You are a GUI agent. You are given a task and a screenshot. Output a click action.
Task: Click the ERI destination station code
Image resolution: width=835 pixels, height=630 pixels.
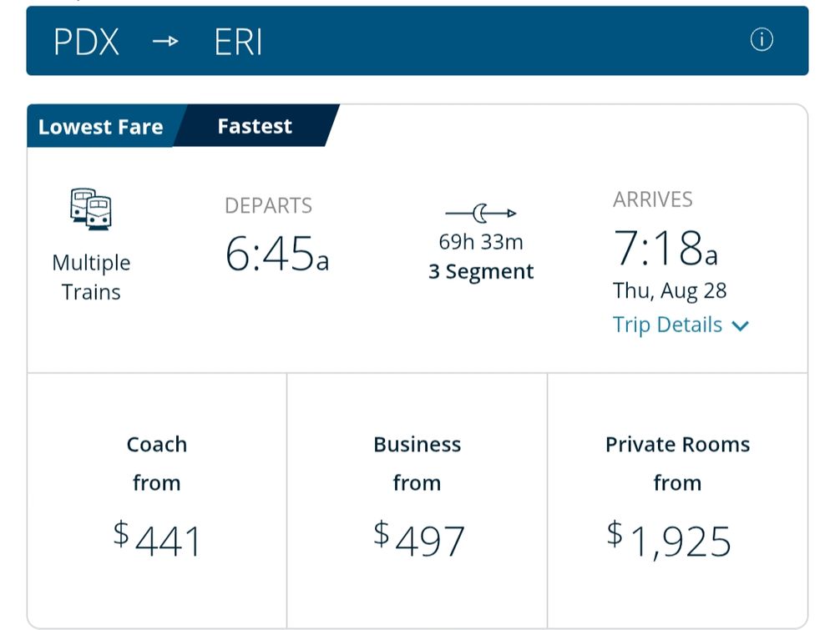238,42
